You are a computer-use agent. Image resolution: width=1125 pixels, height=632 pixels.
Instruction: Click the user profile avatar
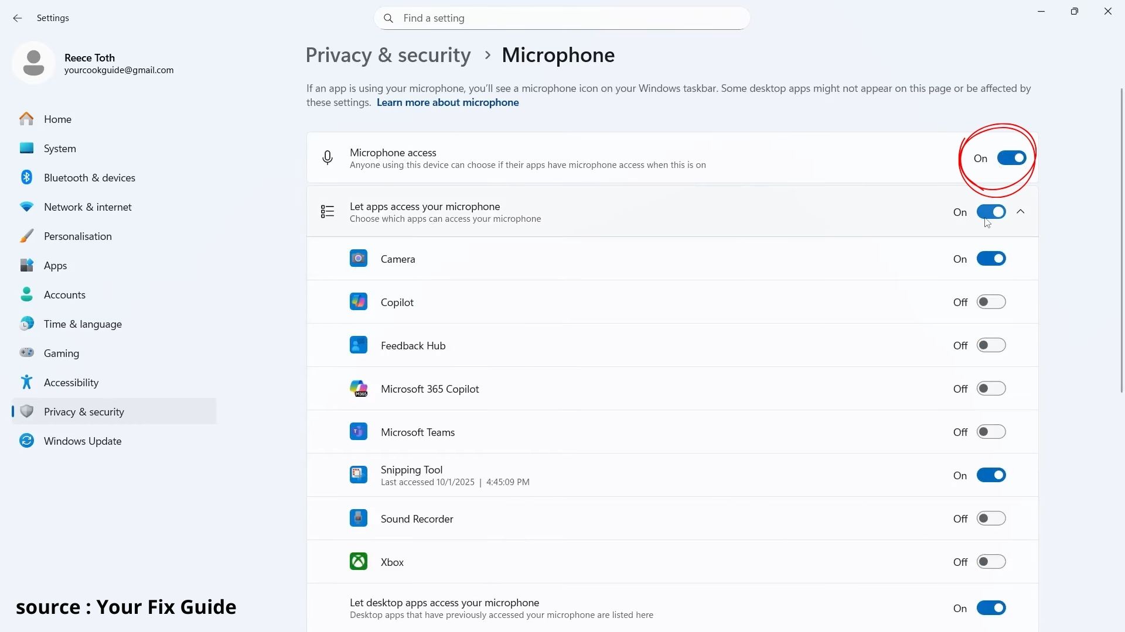[x=33, y=63]
